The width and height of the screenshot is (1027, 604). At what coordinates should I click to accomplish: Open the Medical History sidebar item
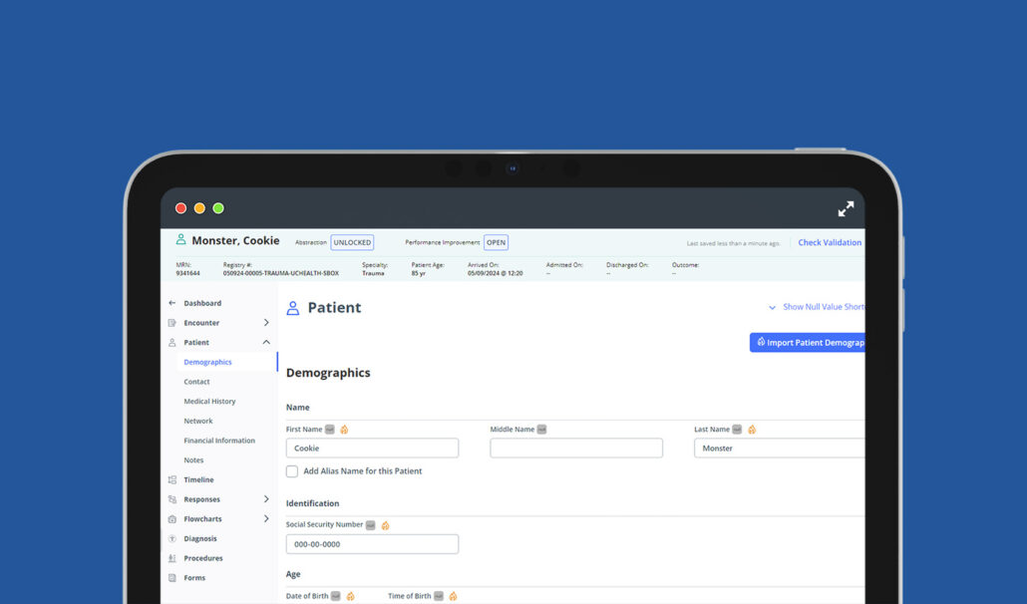tap(209, 401)
